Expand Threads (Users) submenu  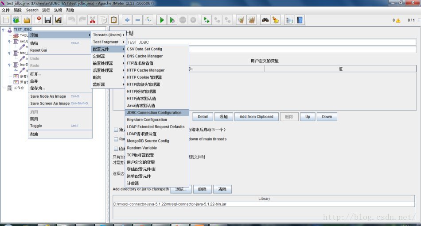pos(109,35)
